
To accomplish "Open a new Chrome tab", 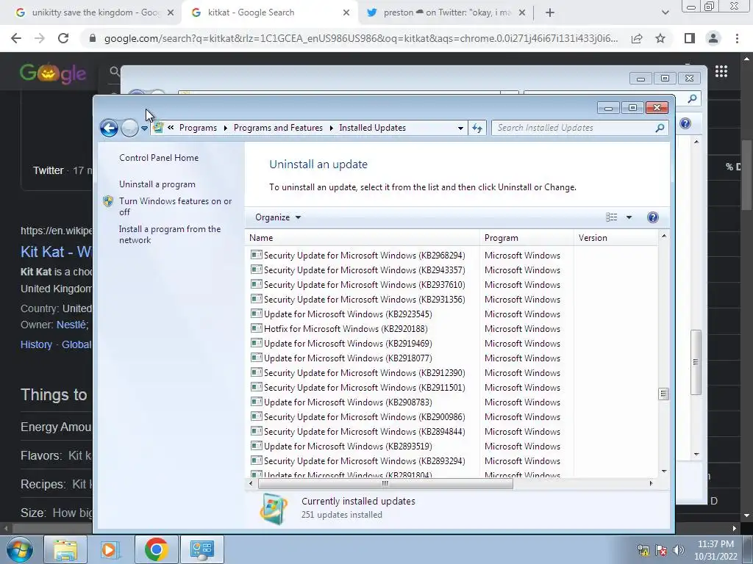I will (x=550, y=13).
